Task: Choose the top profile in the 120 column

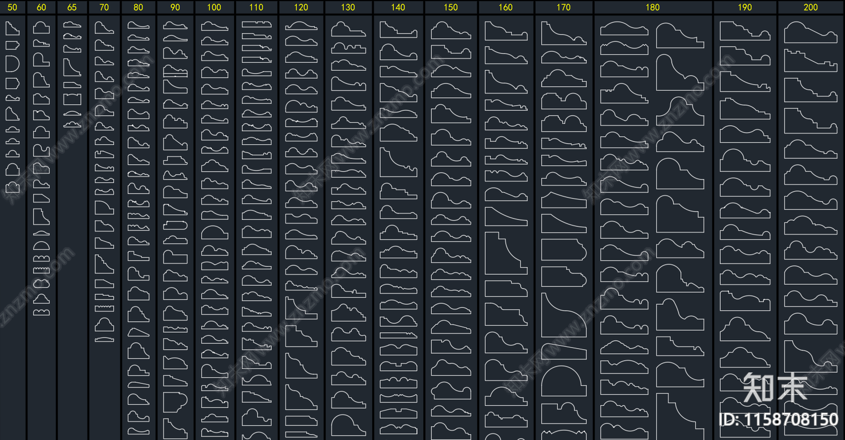Action: tap(301, 26)
